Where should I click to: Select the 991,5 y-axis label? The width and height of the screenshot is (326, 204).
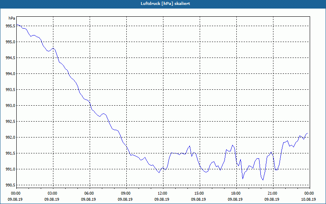[x=10, y=153]
